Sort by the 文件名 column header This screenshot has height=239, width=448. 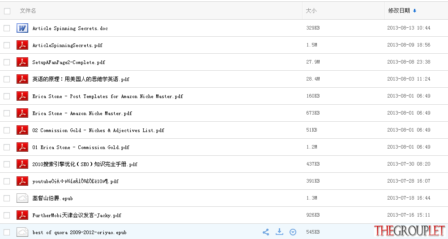tap(28, 11)
